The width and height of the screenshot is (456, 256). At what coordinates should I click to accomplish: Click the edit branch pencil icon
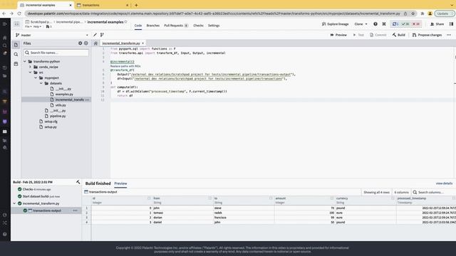(95, 35)
